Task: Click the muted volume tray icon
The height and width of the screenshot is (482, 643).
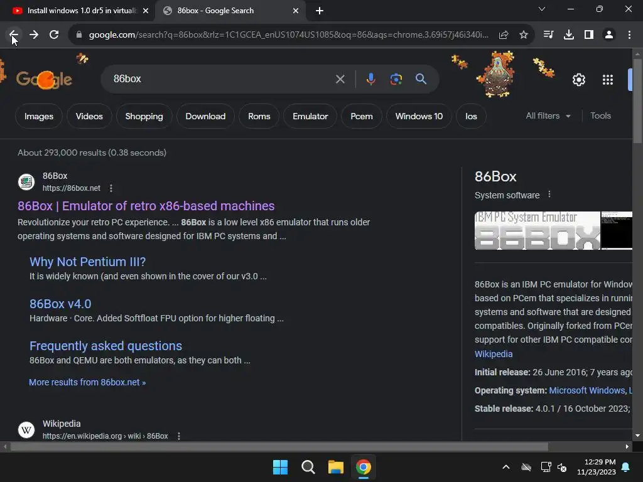Action: 562,467
